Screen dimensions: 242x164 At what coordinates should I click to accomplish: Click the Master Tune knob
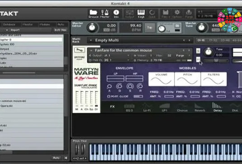[x=201, y=28]
